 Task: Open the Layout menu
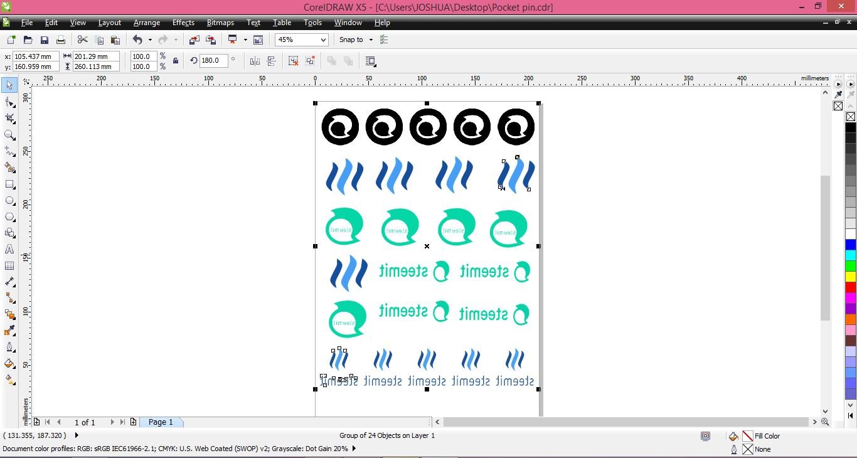click(110, 23)
